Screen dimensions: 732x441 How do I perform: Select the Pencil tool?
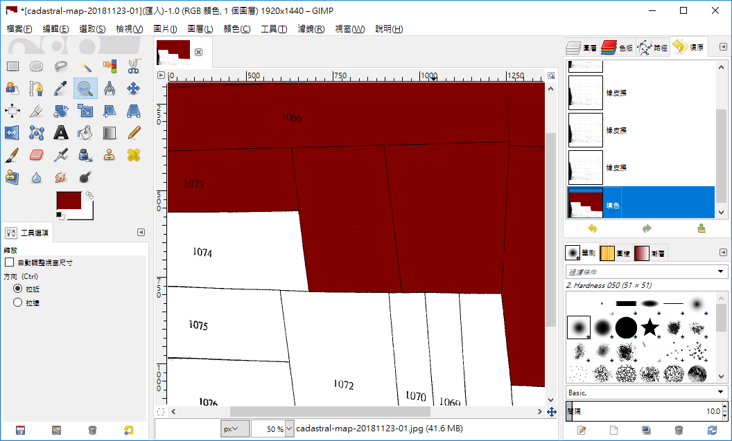(134, 132)
